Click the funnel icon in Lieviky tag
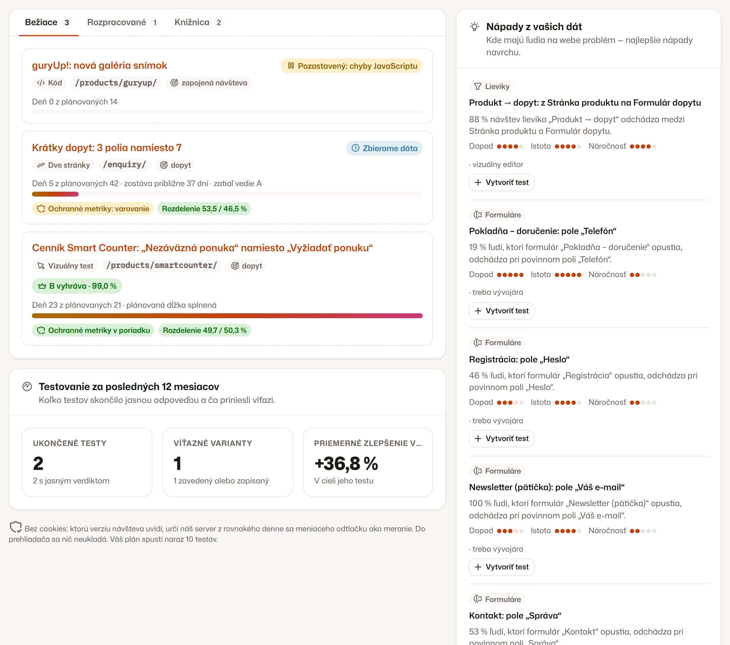Image resolution: width=730 pixels, height=645 pixels. [477, 86]
